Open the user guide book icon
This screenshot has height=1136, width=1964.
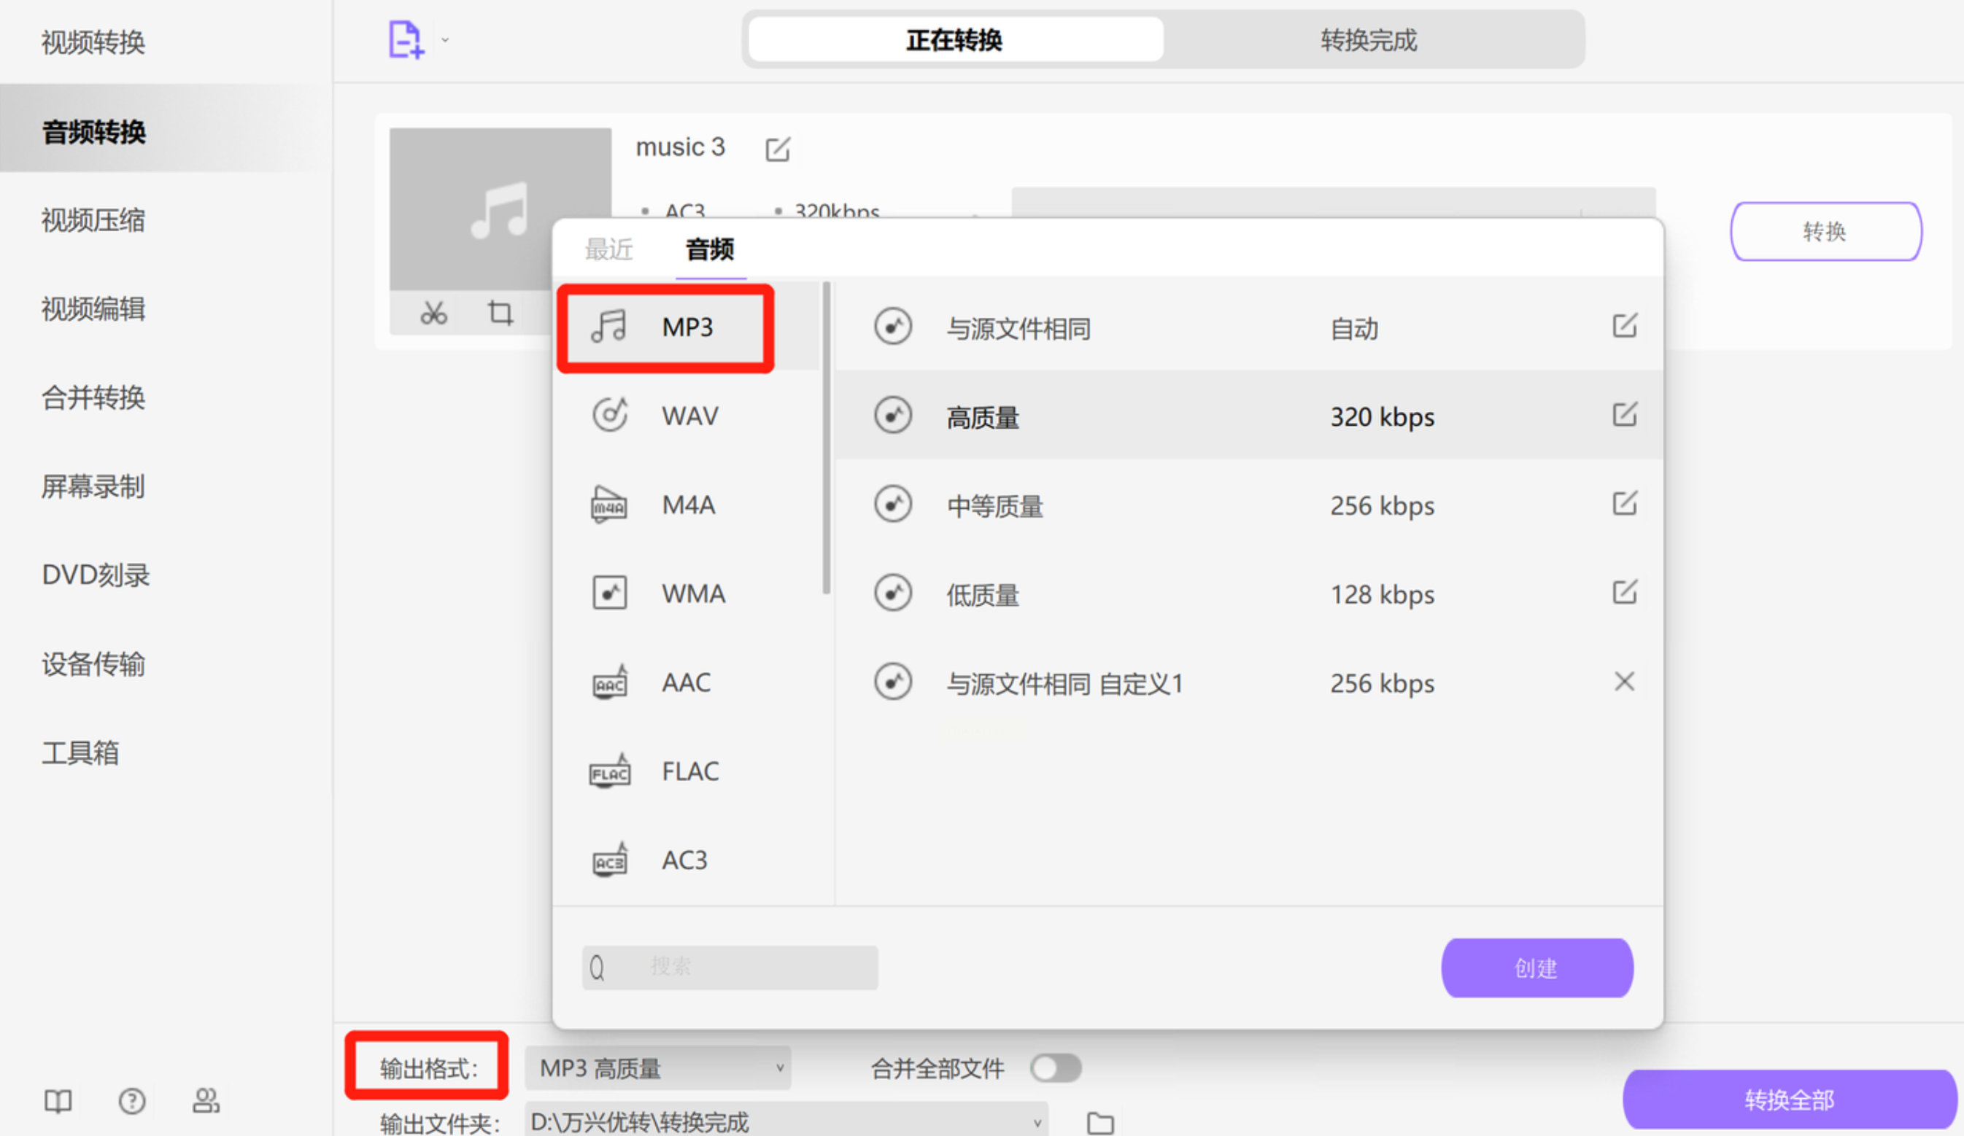click(58, 1100)
